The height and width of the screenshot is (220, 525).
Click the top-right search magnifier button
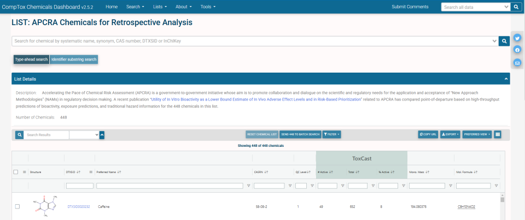516,7
